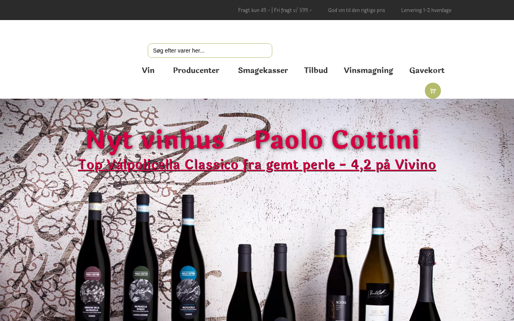
Task: Click the Nyt vinhus Paolo Cottini headline
Action: (x=253, y=140)
